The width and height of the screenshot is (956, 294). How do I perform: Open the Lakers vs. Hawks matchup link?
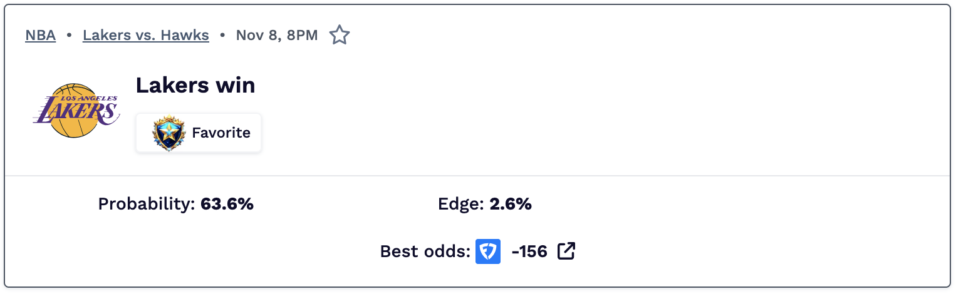pyautogui.click(x=146, y=36)
